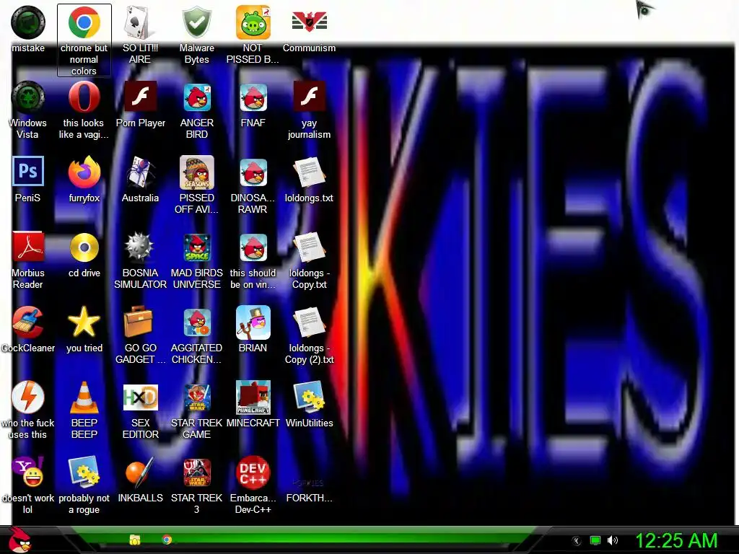Click the green monitor tray icon

(x=595, y=540)
